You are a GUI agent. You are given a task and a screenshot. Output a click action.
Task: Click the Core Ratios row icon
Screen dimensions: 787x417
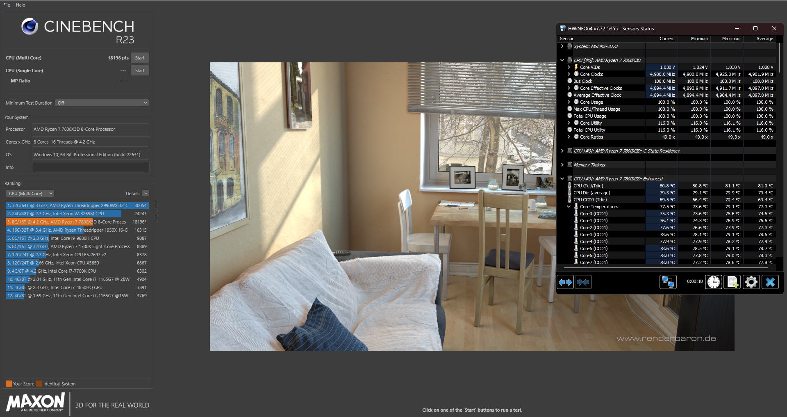tap(576, 137)
